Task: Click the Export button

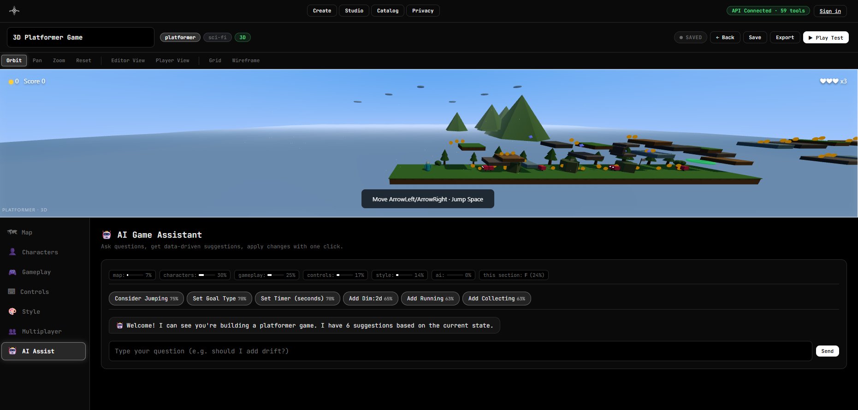Action: coord(785,37)
